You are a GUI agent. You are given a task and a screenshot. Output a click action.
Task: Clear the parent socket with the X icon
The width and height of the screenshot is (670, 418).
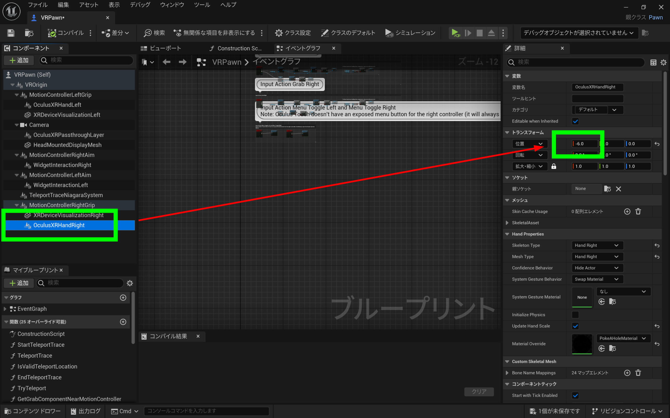pyautogui.click(x=618, y=189)
